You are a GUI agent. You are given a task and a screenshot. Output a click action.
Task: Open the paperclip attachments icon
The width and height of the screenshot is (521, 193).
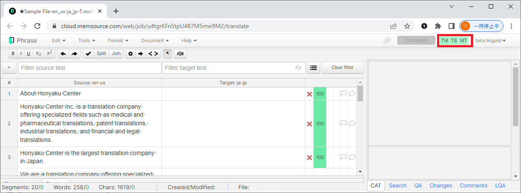387,40
